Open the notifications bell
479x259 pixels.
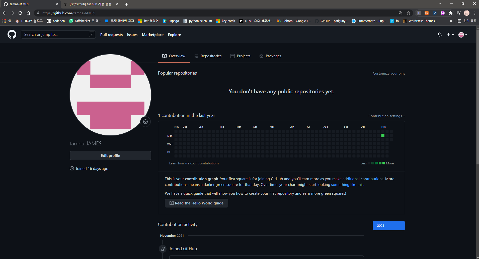[x=439, y=35]
